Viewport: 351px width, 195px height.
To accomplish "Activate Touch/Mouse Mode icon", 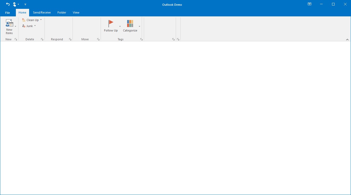I will 15,4.
